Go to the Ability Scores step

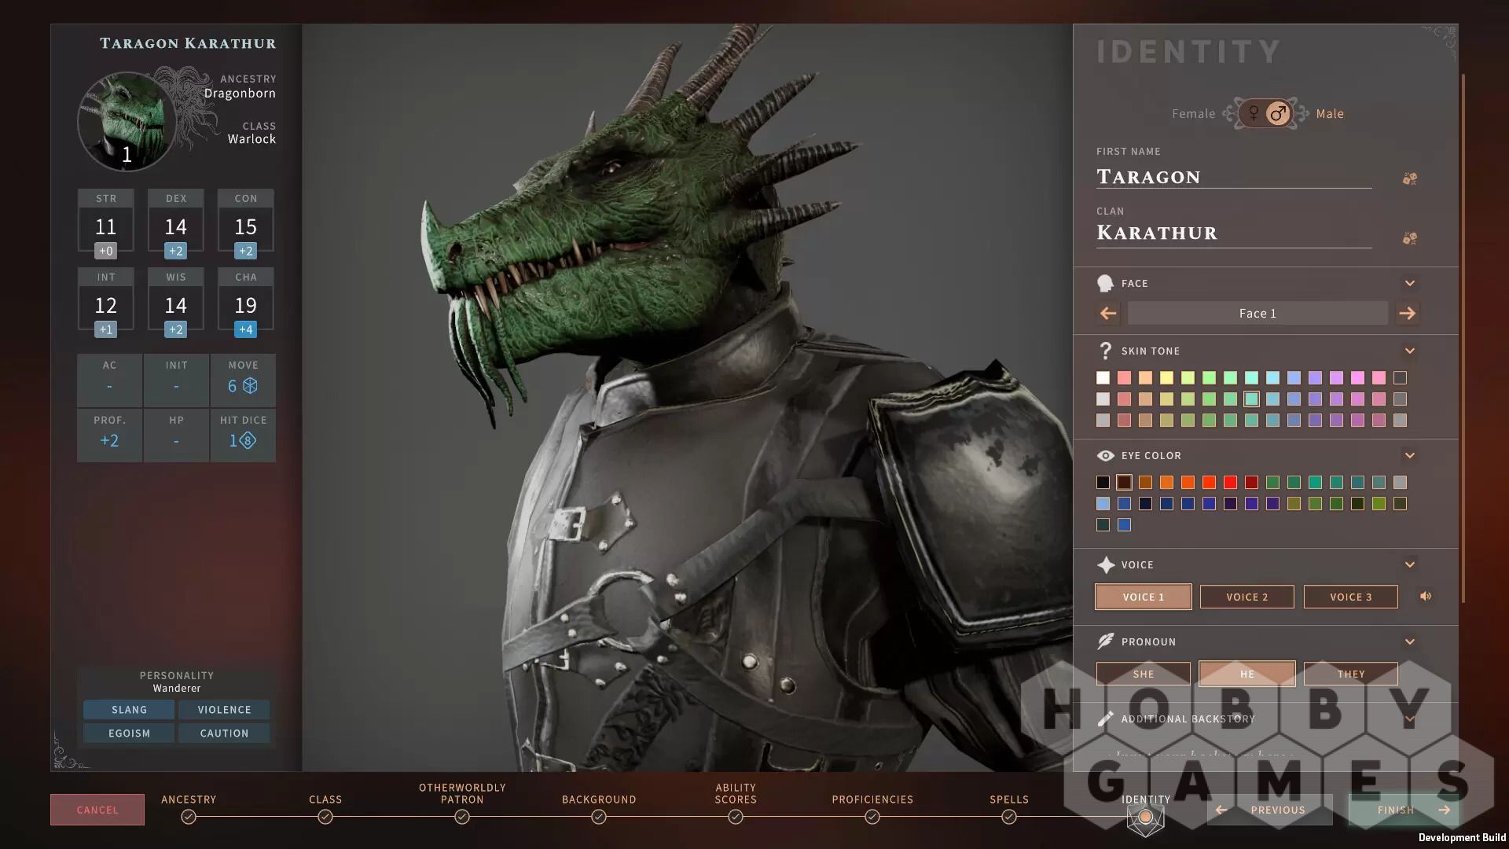[736, 793]
